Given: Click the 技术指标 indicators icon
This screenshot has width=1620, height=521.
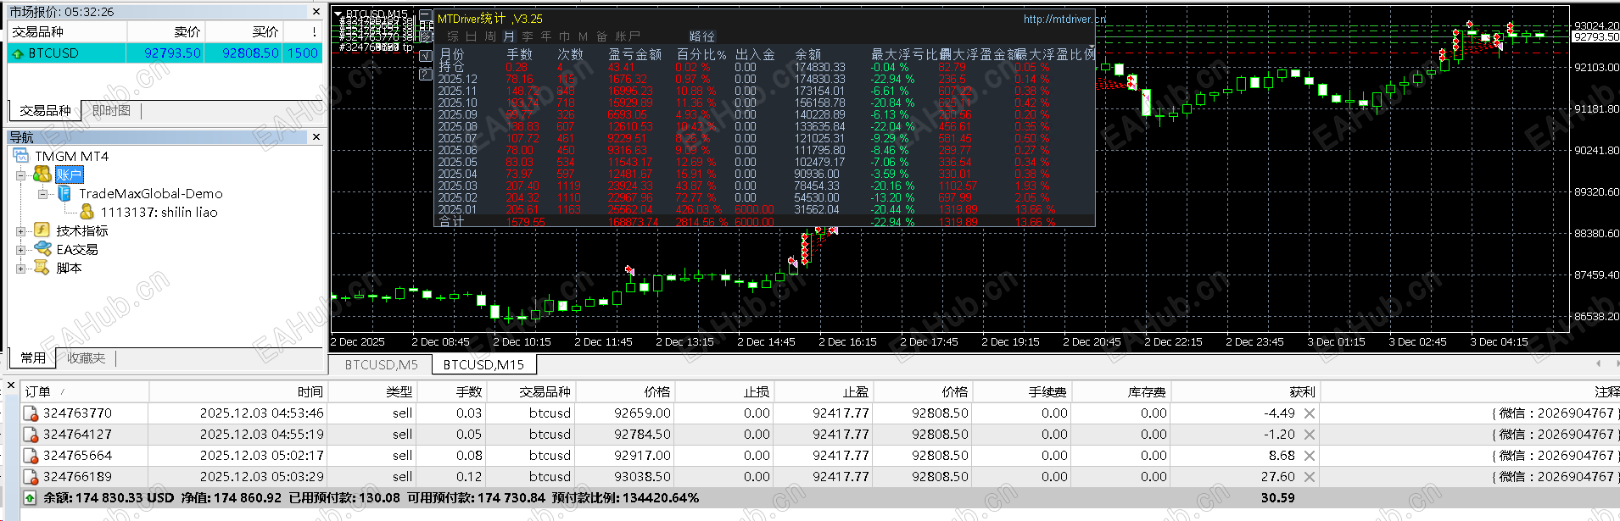Looking at the screenshot, I should [x=42, y=230].
